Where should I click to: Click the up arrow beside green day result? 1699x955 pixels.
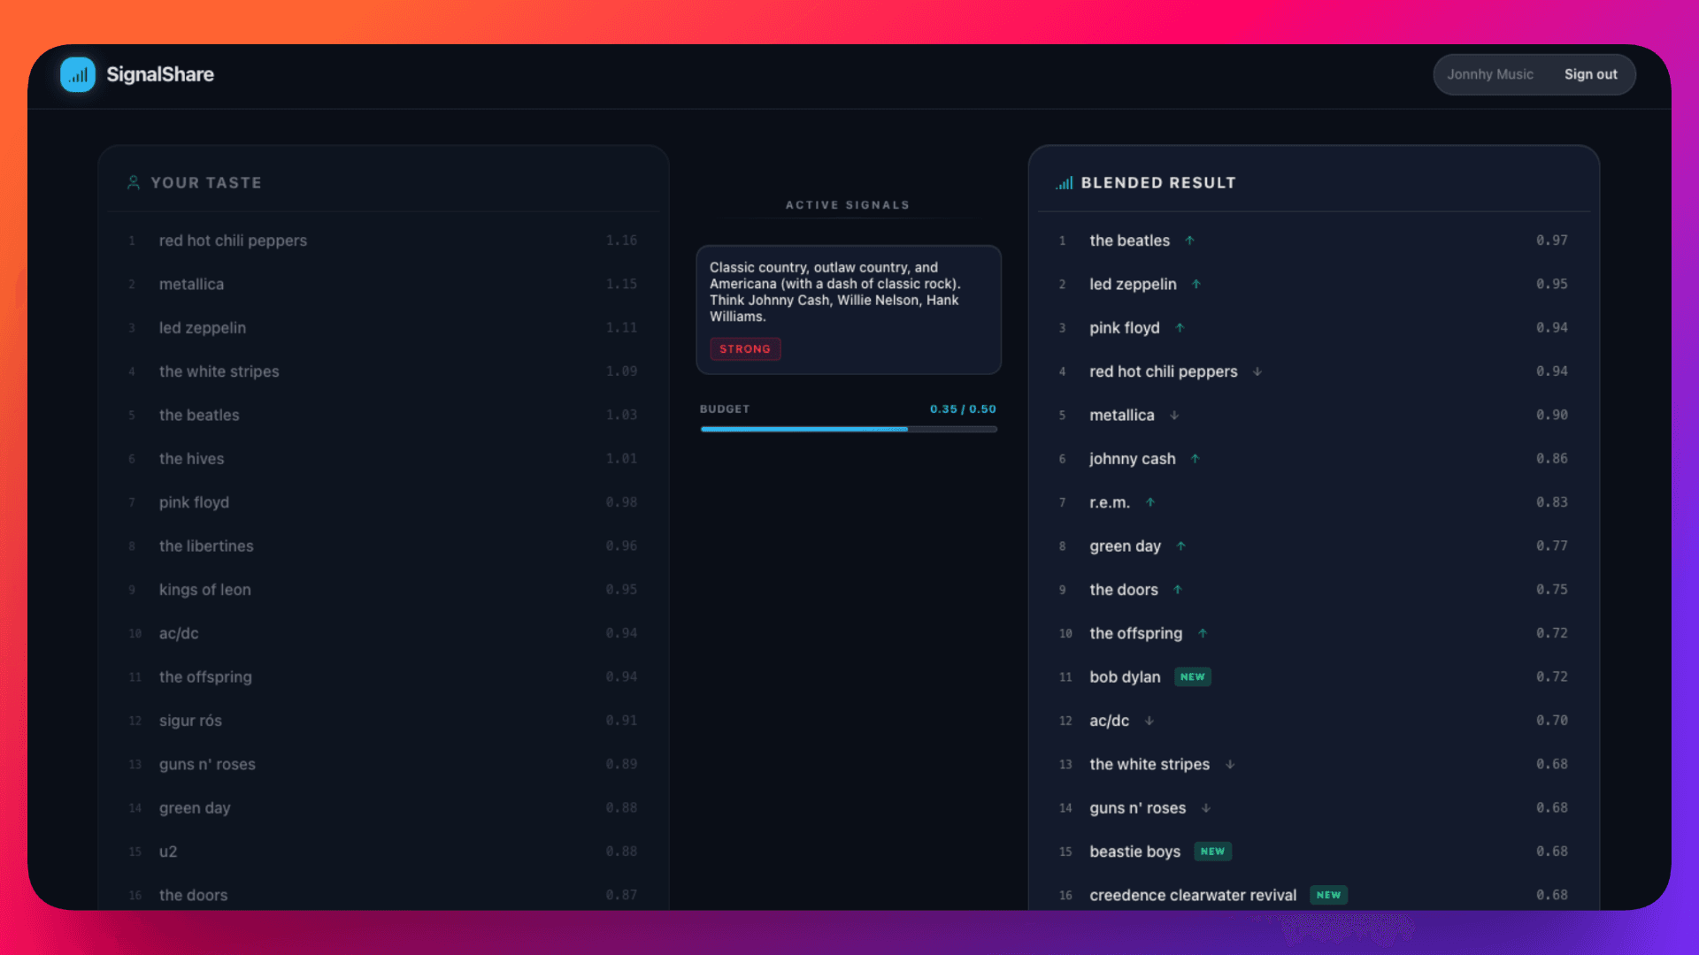1180,546
